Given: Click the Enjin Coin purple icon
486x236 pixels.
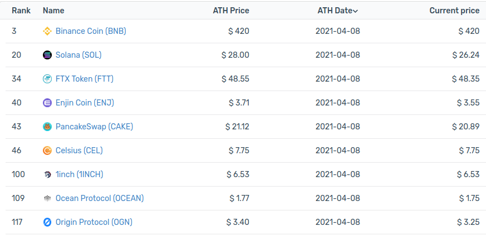Looking at the screenshot, I should click(47, 103).
